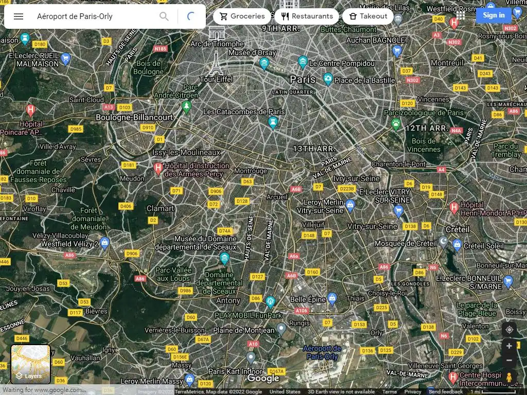Click the Montreuil town label
527x395 pixels.
(x=447, y=63)
